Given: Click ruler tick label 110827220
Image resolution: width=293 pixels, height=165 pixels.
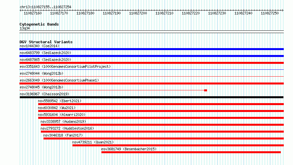Looking at the screenshot, I should (x=191, y=13).
